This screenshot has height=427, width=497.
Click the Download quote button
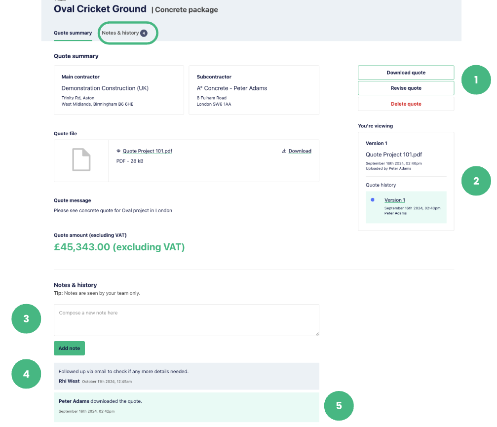tap(406, 73)
